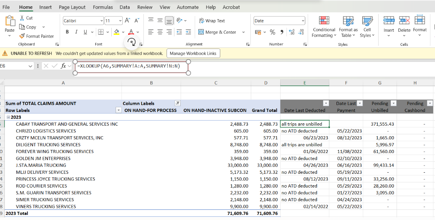Viewport: 435px width, 220px height.
Task: Activate the Format Painter brush
Action: [x=22, y=36]
